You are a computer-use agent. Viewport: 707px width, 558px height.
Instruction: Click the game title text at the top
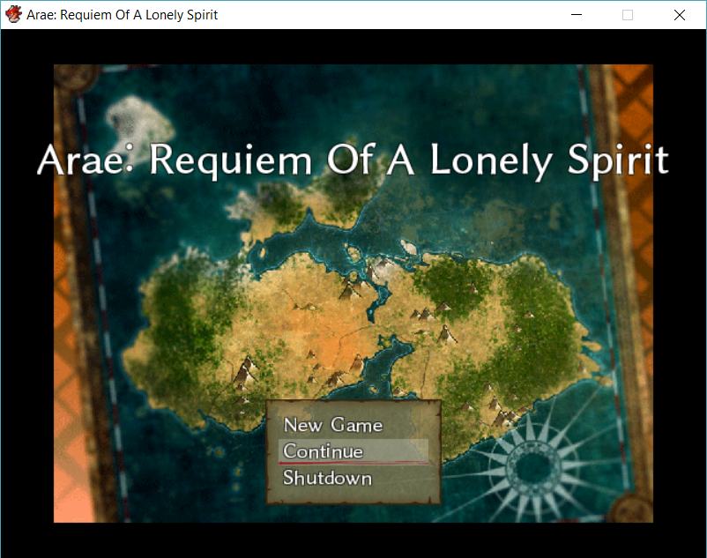point(352,160)
